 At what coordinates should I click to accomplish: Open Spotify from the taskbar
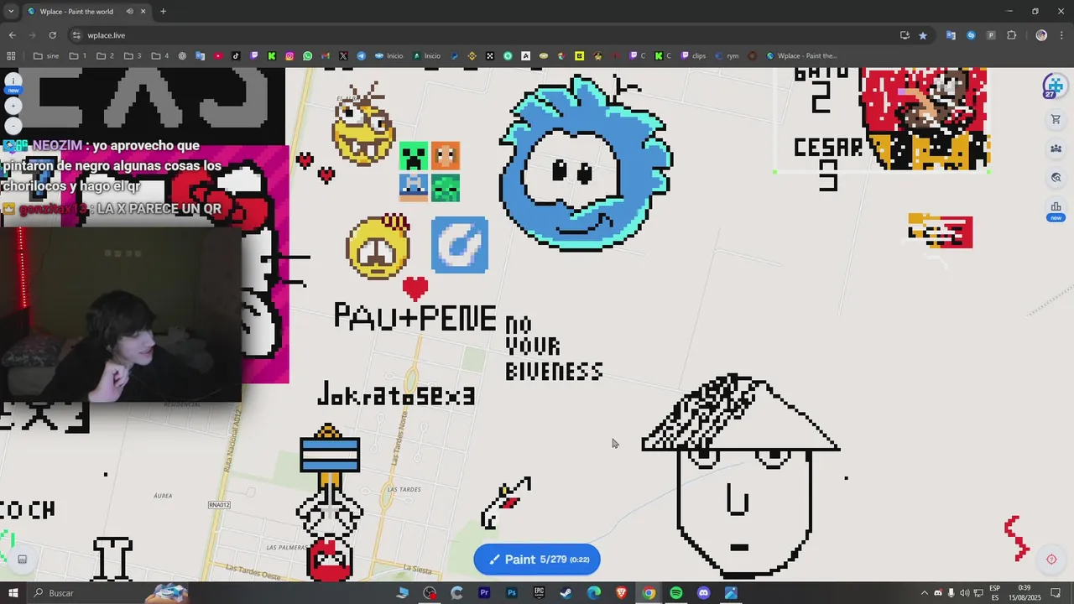pyautogui.click(x=676, y=593)
